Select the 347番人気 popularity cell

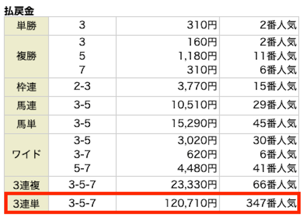tap(271, 203)
